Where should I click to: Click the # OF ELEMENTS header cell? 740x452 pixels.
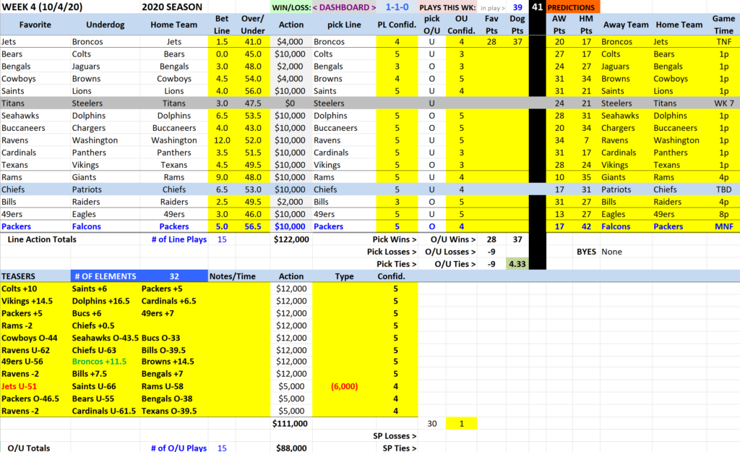coord(106,276)
